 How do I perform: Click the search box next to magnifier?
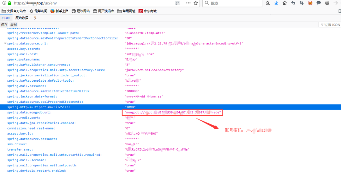[x=232, y=3]
